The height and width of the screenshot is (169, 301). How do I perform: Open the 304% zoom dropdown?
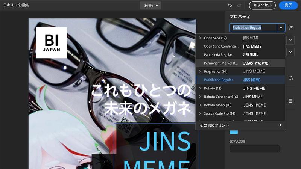150,5
